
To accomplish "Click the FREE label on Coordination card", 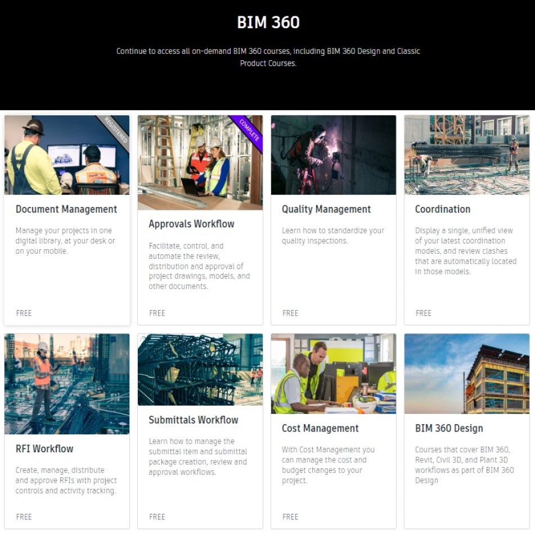I will coord(424,313).
